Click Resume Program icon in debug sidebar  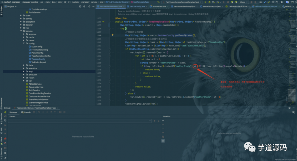click(x=5, y=125)
